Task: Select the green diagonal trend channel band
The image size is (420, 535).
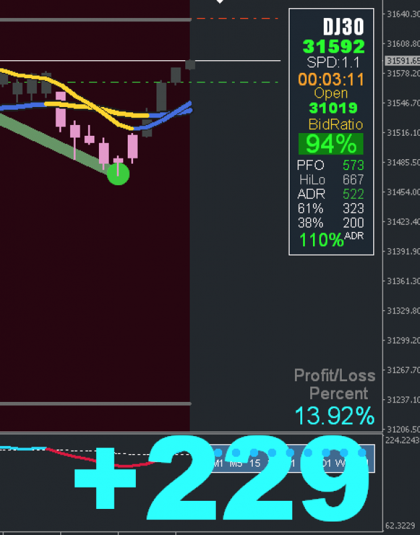Action: (51, 143)
